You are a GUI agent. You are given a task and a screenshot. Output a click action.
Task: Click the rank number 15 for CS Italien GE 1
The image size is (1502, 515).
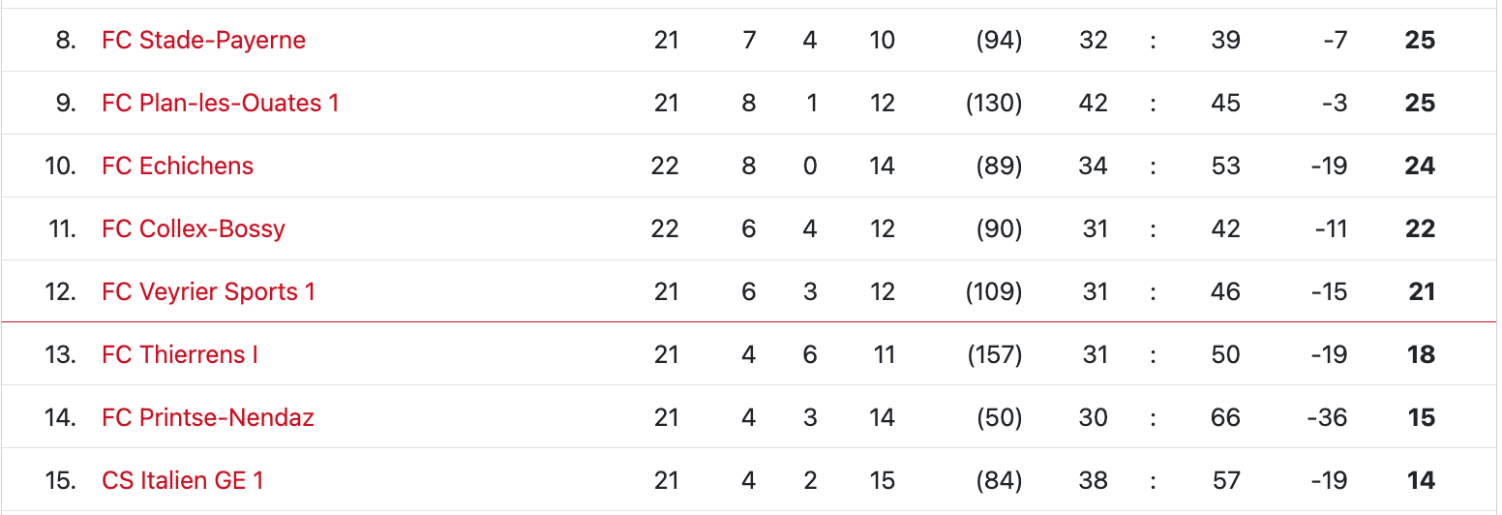[60, 481]
